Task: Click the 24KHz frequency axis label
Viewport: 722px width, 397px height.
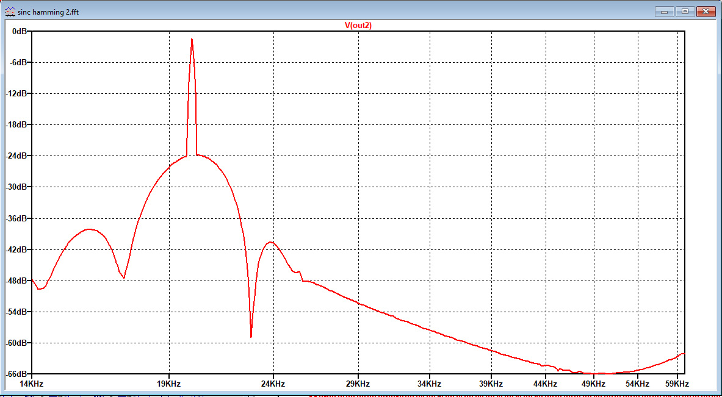Action: click(274, 384)
